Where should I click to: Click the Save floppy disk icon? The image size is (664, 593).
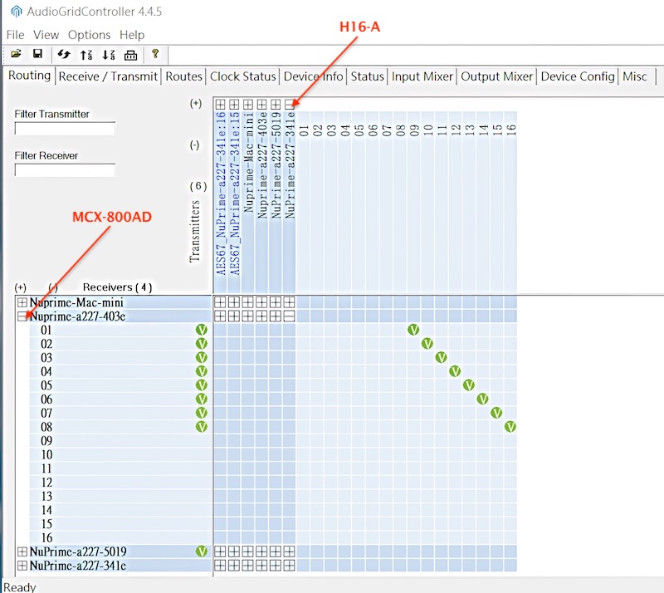point(37,55)
